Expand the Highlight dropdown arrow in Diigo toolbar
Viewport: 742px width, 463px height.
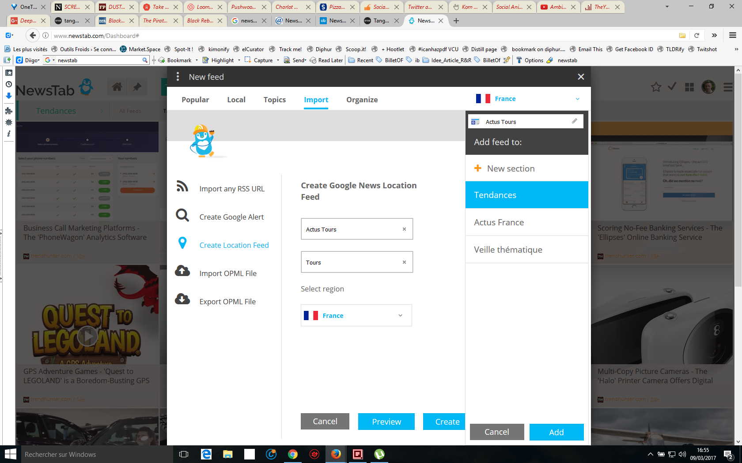click(x=239, y=60)
